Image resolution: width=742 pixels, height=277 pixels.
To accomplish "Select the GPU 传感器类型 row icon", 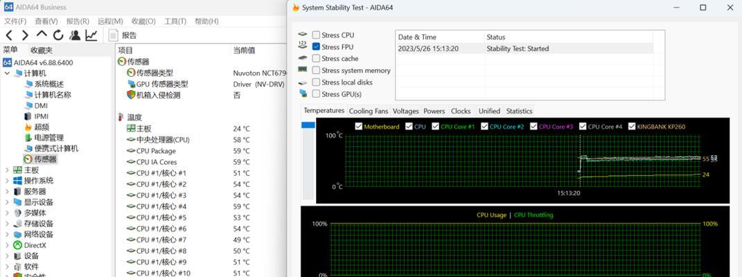I will click(131, 84).
